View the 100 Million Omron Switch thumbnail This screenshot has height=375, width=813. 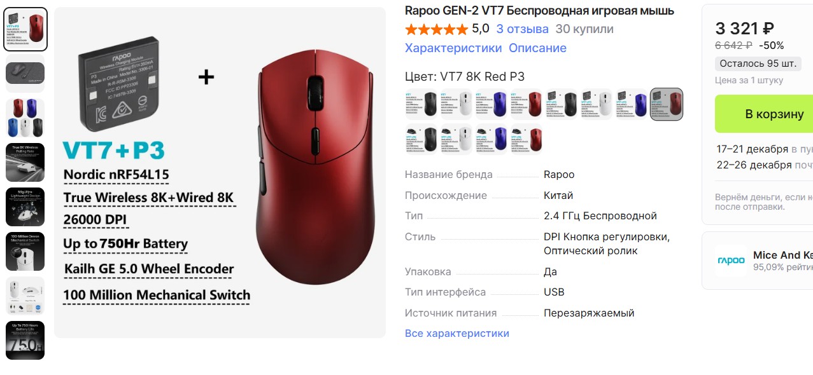pyautogui.click(x=25, y=251)
